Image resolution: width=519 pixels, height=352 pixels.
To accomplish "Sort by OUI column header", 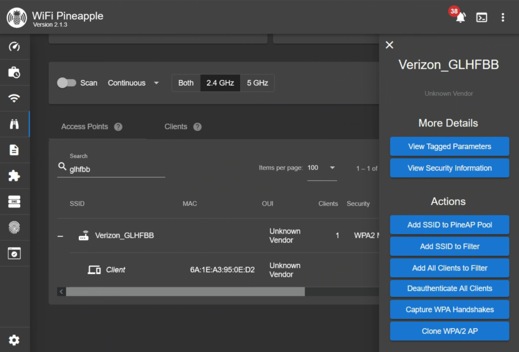I will [268, 204].
